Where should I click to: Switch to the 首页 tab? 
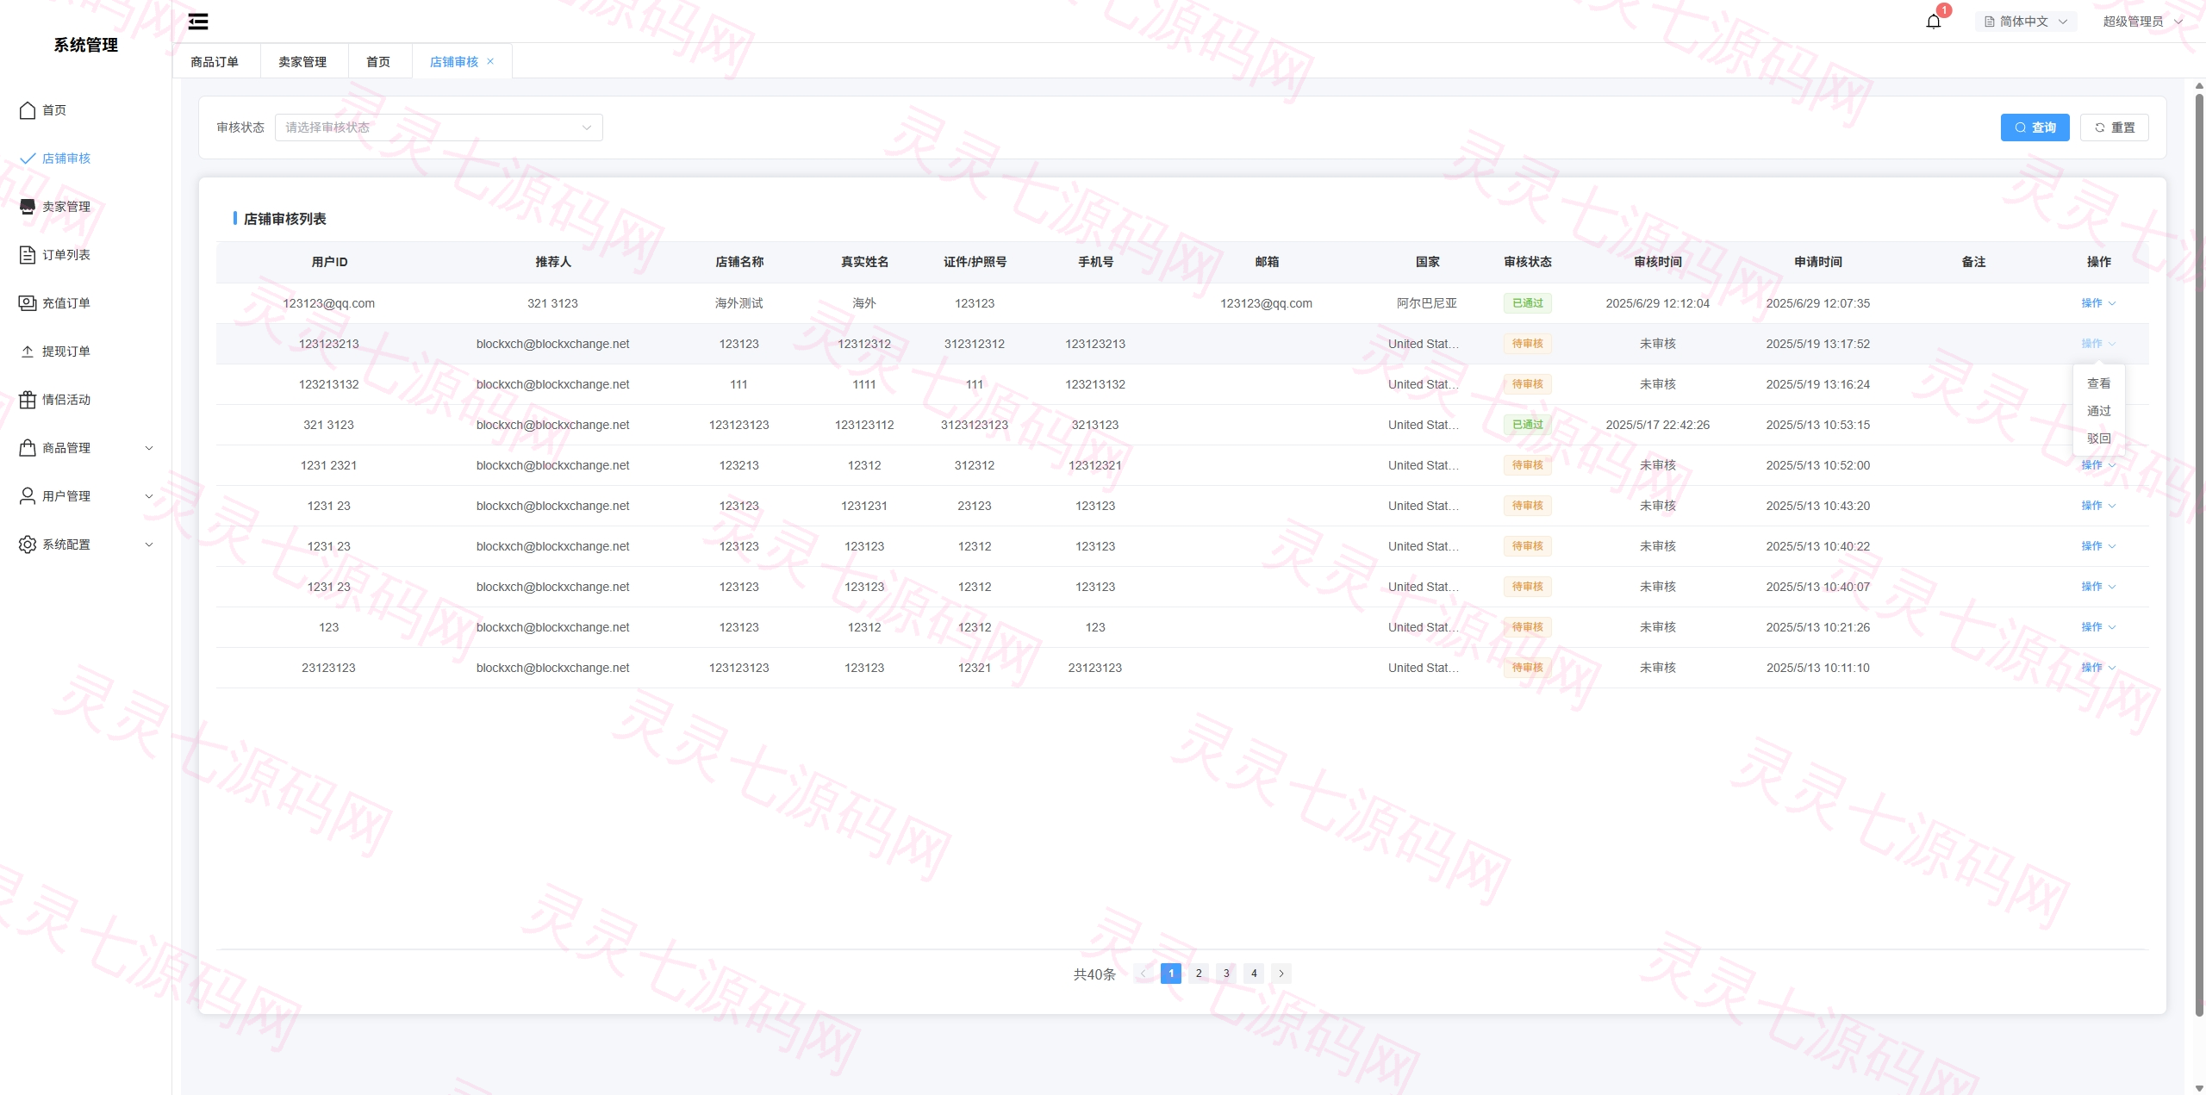coord(378,62)
